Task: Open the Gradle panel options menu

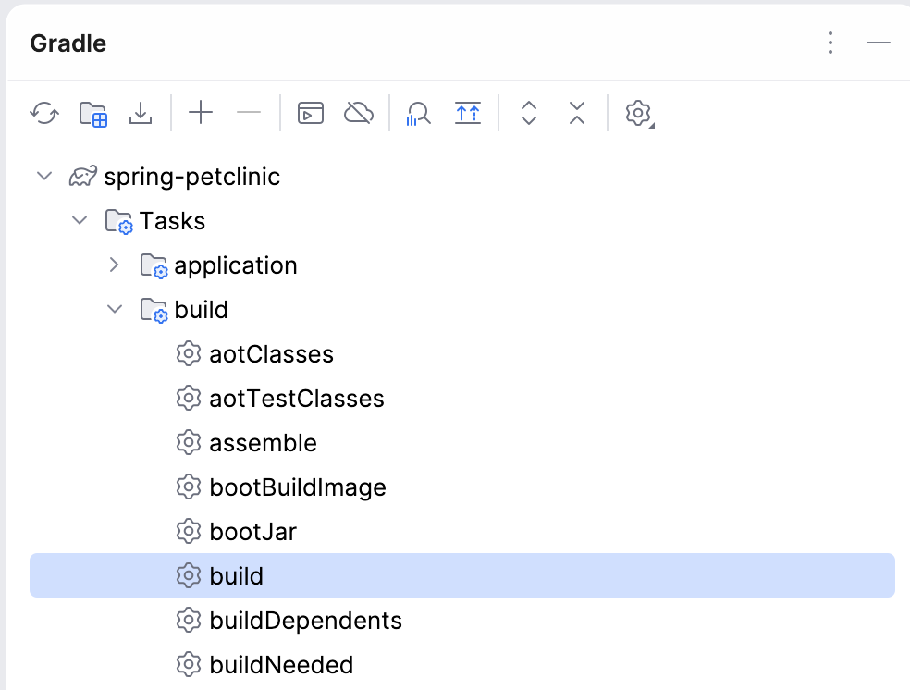Action: click(830, 43)
